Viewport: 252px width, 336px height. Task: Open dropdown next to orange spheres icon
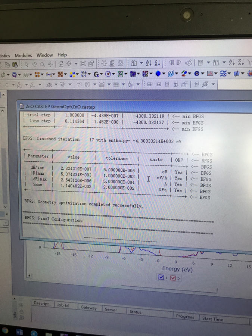42,75
